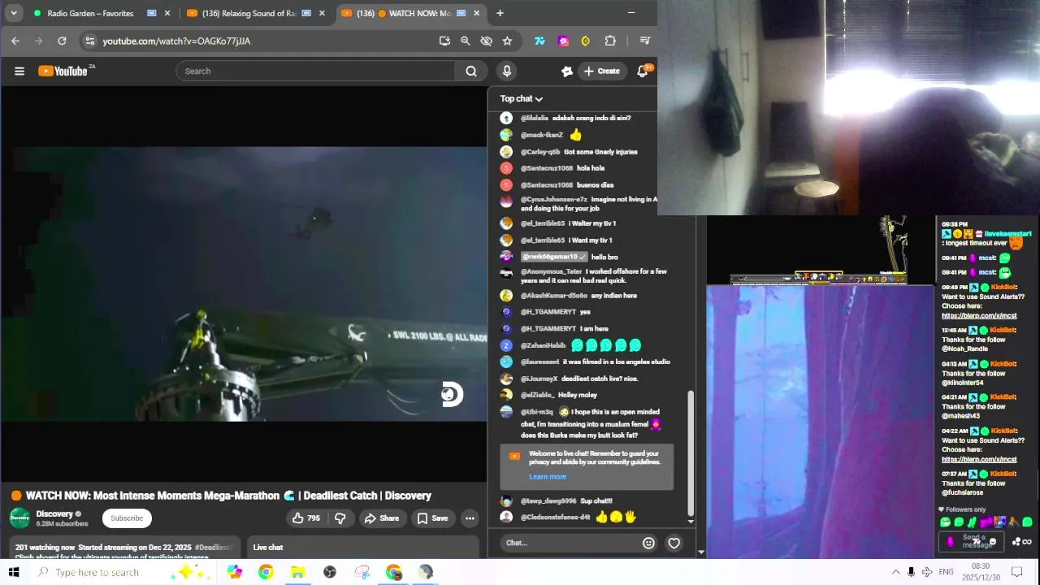Screen dimensions: 1040x585
Task: Close the Radio Garden tab
Action: [x=167, y=13]
